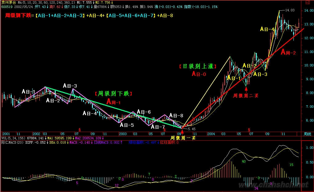The image size is (314, 192).
Task: Click the 14.03 high price marker
Action: [290, 10]
